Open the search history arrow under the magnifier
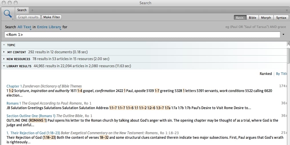The height and width of the screenshot is (145, 290). coord(13,19)
